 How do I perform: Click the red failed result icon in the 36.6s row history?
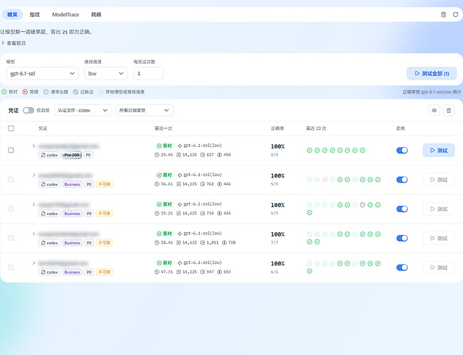click(324, 180)
